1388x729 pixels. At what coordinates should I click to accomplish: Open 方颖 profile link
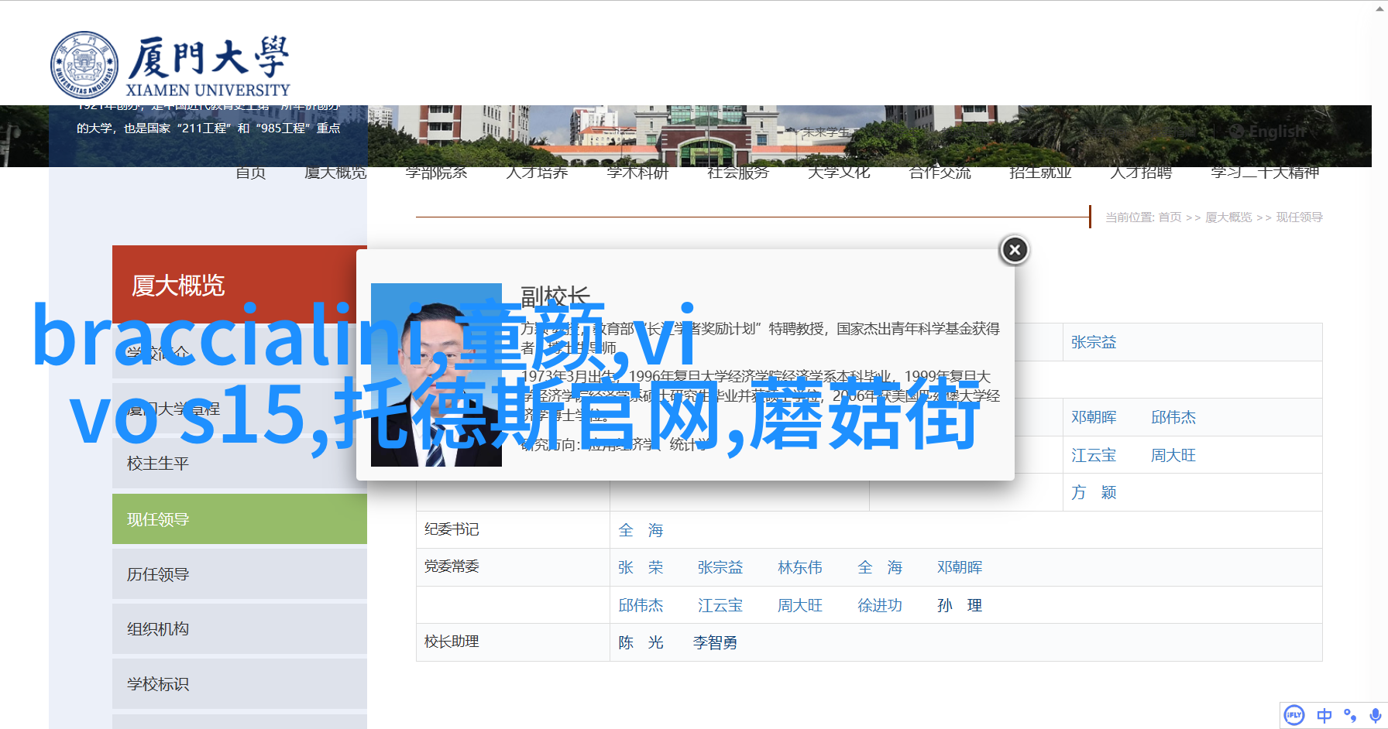pyautogui.click(x=1094, y=492)
